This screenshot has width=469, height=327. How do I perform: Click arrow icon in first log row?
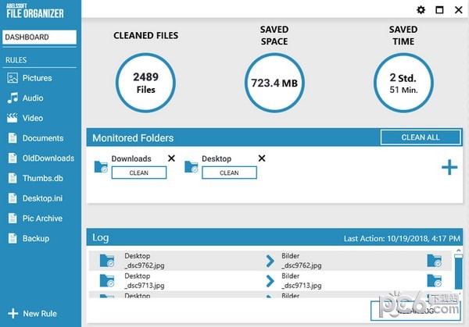[x=270, y=261]
